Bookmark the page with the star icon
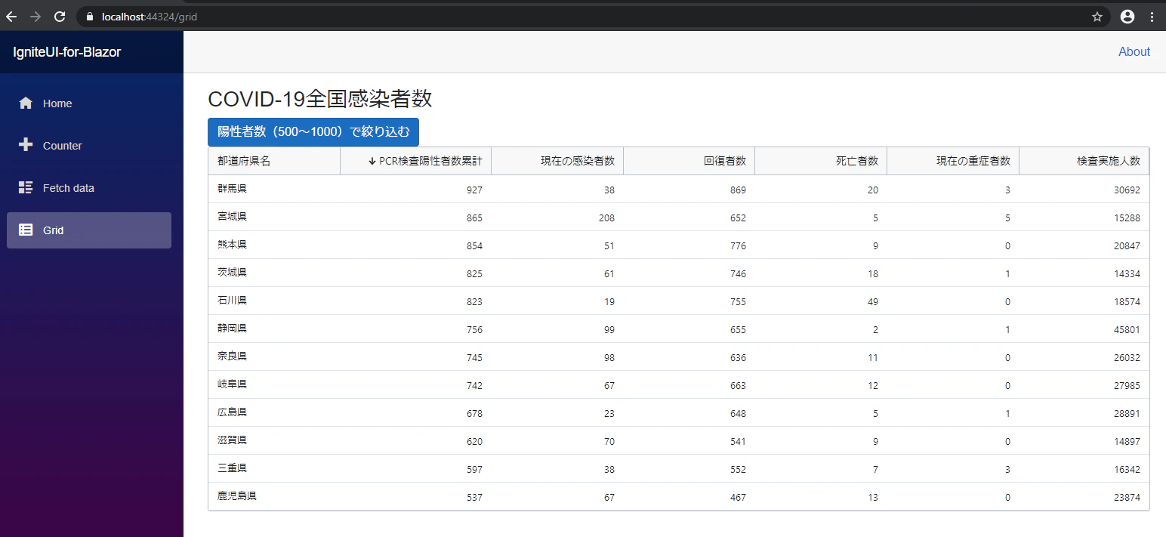This screenshot has width=1166, height=537. pos(1097,16)
